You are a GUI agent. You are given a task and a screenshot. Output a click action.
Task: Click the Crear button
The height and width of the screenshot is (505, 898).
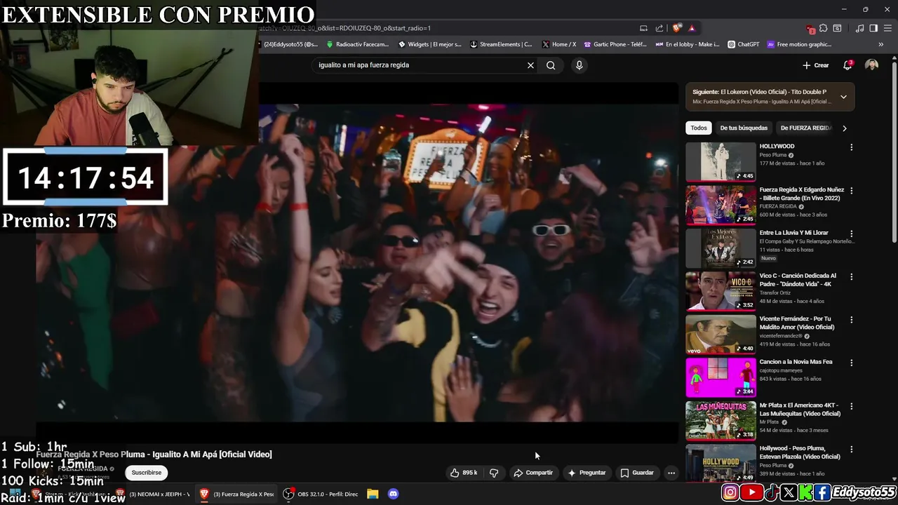[816, 65]
